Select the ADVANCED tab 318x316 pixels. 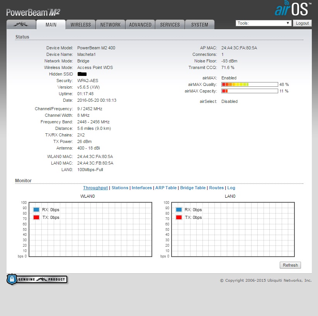(x=140, y=25)
